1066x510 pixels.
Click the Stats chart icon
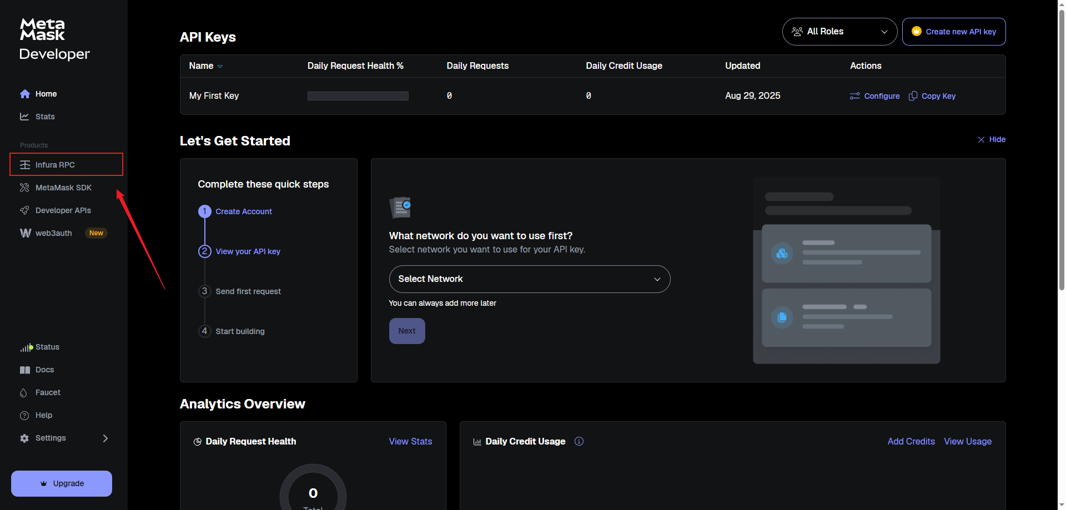(x=24, y=117)
